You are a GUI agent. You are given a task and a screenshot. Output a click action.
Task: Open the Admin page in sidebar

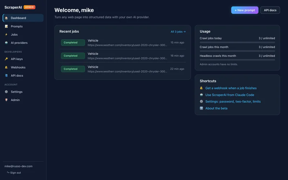pyautogui.click(x=23, y=100)
